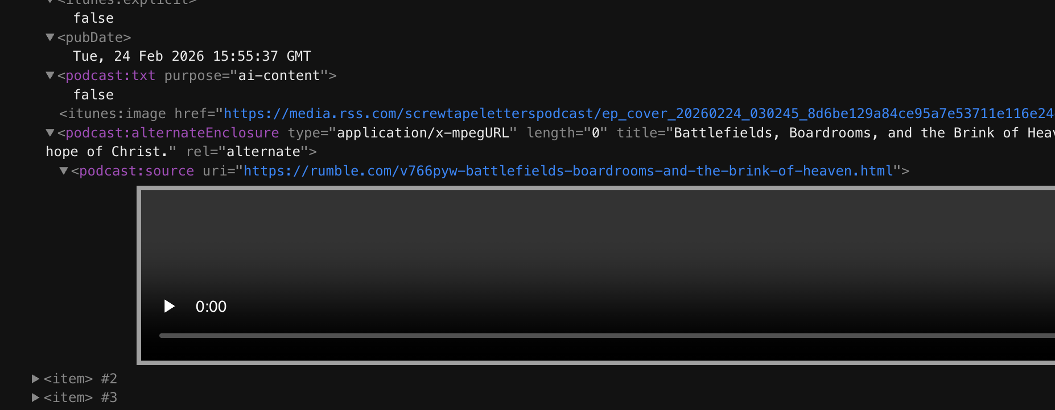Click the 'false' value under podcast:txt
Screen dimensions: 1055x410
93,95
